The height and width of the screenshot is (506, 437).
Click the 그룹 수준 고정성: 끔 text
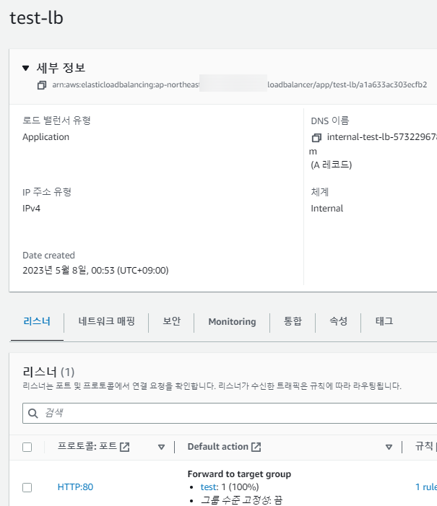(241, 500)
